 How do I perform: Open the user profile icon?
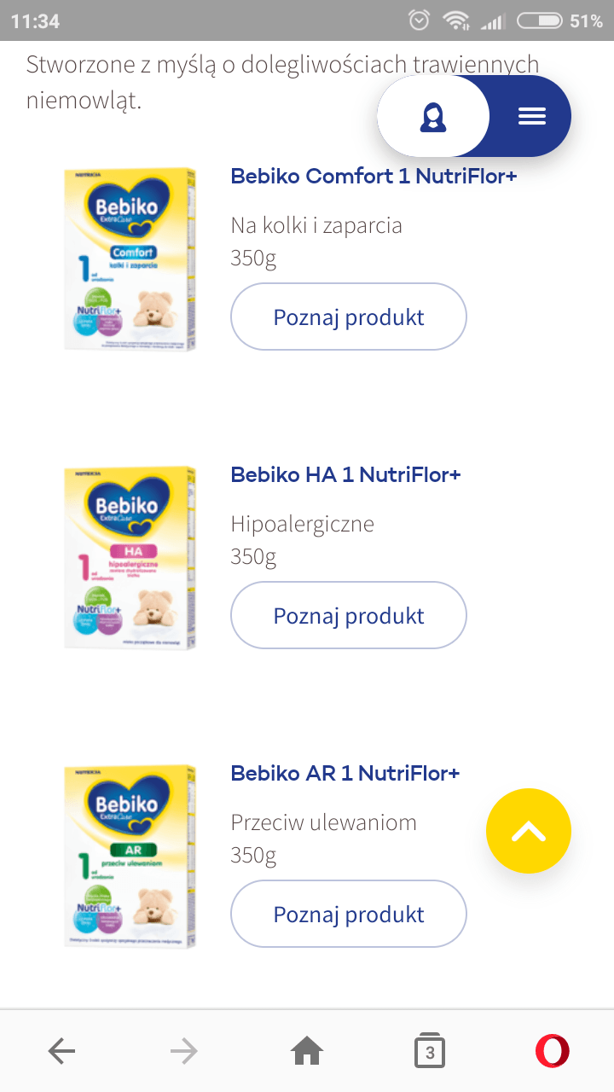(x=433, y=117)
